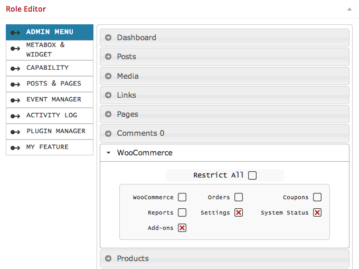Click the circular arrow icon next to Posts
The width and height of the screenshot is (359, 269).
pos(108,57)
